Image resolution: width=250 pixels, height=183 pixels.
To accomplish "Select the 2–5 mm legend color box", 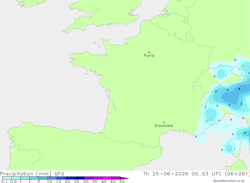I will [34, 178].
